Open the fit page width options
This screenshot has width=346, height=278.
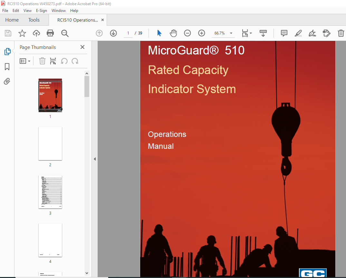247,33
